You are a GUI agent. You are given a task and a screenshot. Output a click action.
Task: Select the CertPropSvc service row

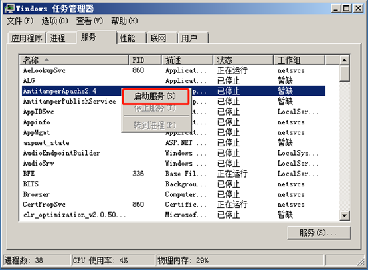173,204
